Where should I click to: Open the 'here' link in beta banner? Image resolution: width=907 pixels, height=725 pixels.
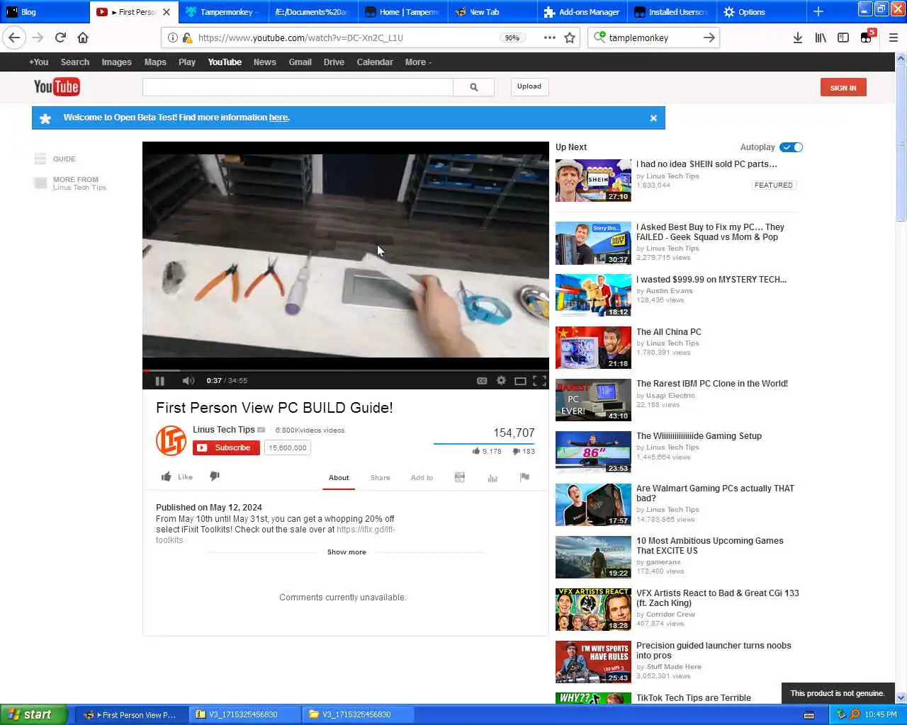(278, 118)
